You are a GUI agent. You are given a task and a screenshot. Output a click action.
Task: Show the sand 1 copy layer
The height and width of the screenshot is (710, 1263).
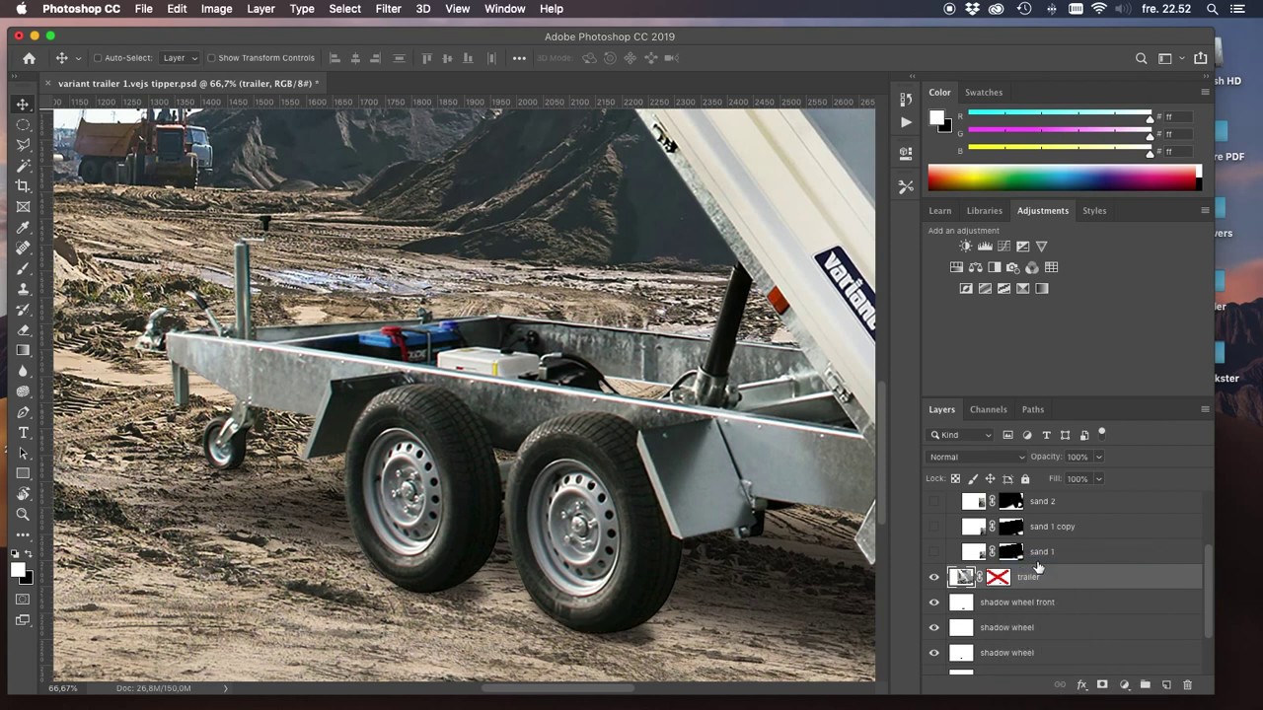tap(934, 527)
